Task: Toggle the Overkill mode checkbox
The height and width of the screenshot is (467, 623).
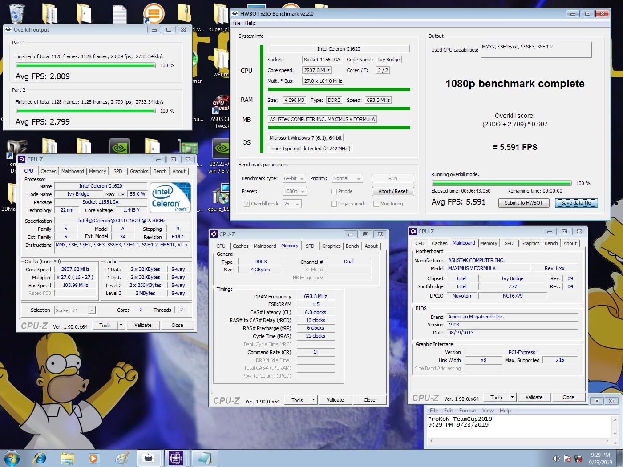Action: click(x=247, y=204)
